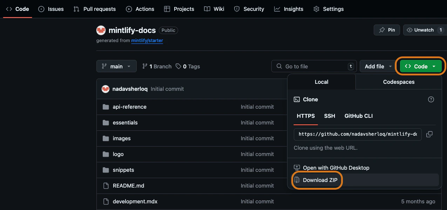The width and height of the screenshot is (447, 210).
Task: Open repository Settings tab
Action: pos(329,9)
